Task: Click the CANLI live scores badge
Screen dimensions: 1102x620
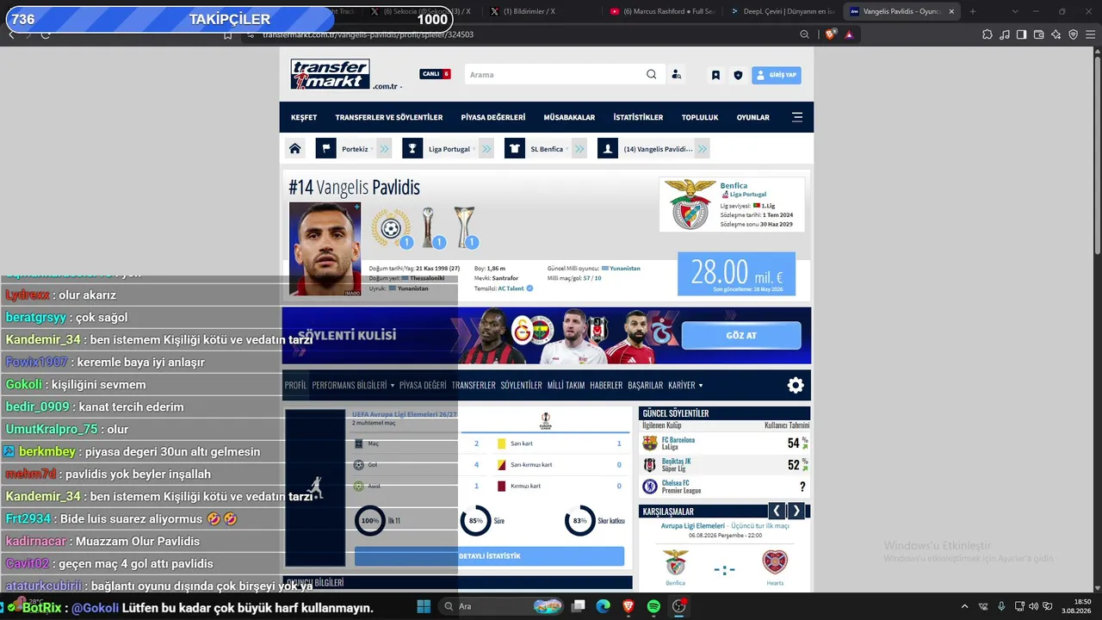Action: point(435,74)
